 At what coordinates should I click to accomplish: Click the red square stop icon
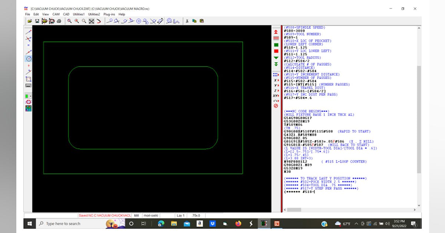276,51
